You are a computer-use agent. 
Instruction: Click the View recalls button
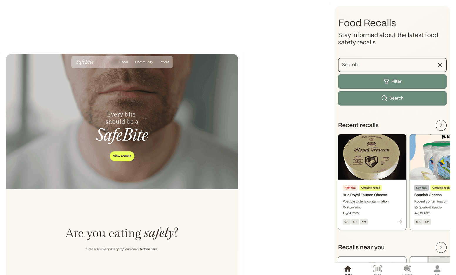pos(122,156)
